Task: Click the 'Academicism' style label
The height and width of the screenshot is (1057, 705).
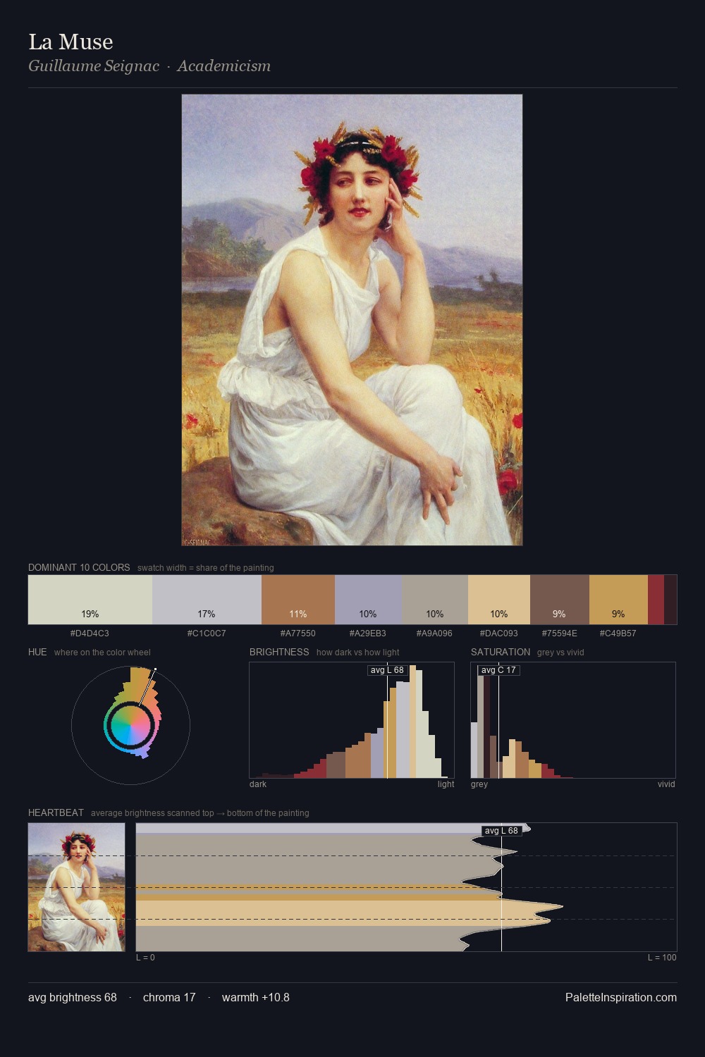Action: tap(224, 66)
